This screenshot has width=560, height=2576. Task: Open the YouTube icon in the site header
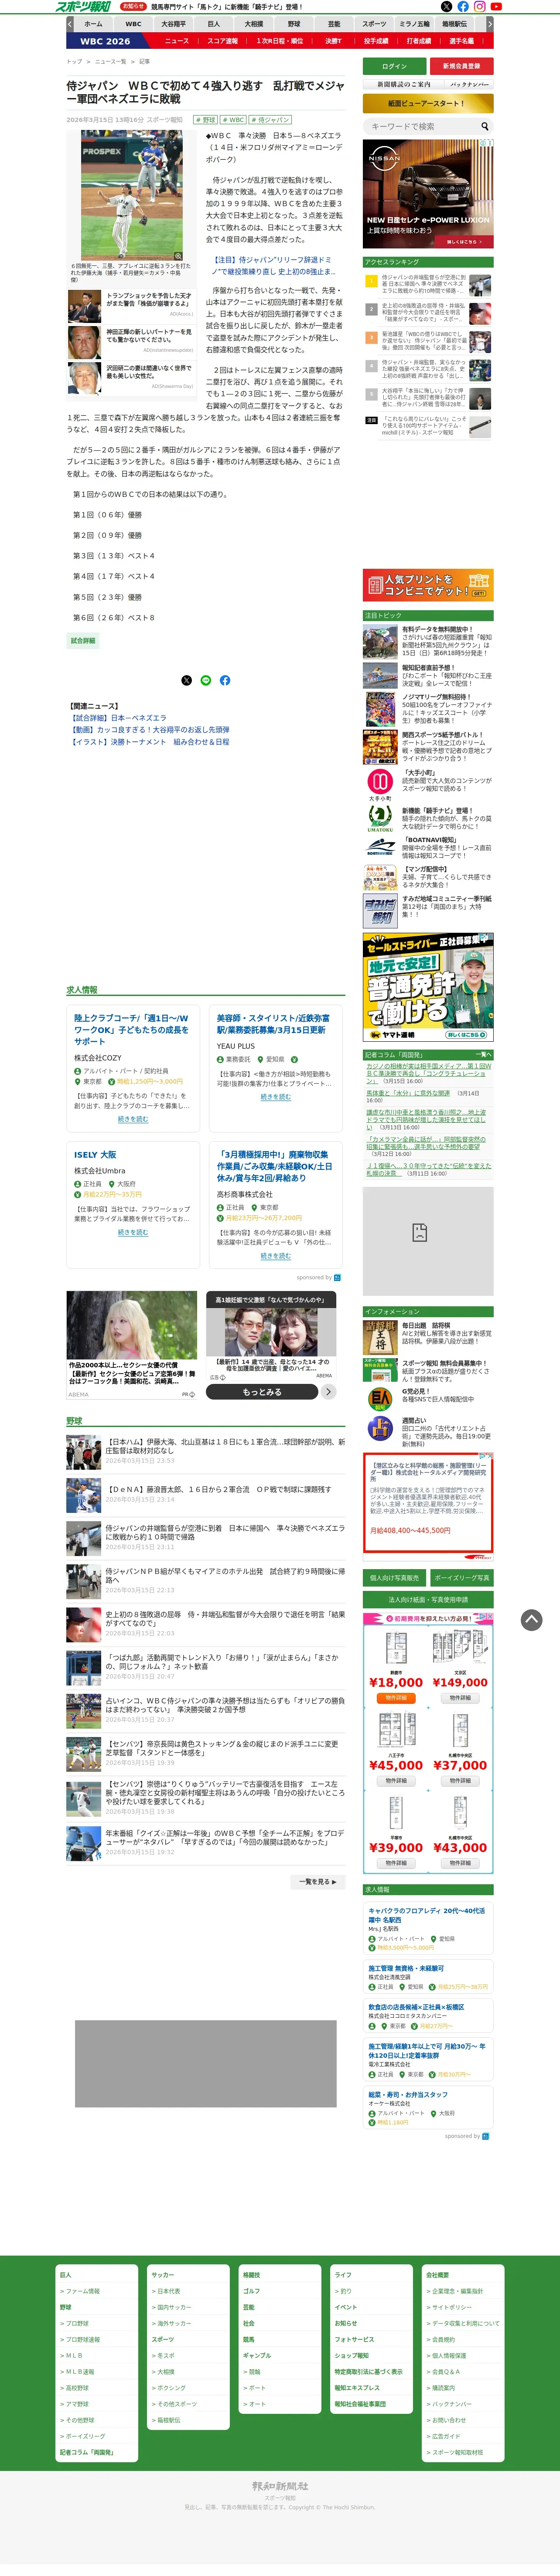(495, 7)
